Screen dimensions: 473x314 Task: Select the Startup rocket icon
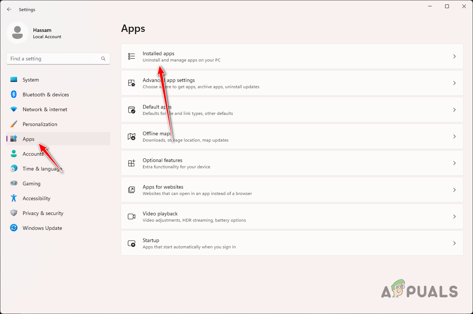(131, 243)
